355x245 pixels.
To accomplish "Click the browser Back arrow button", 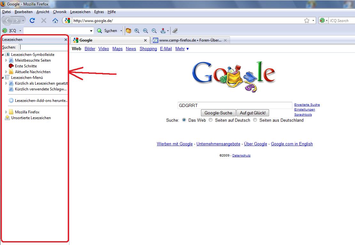I will click(7, 21).
